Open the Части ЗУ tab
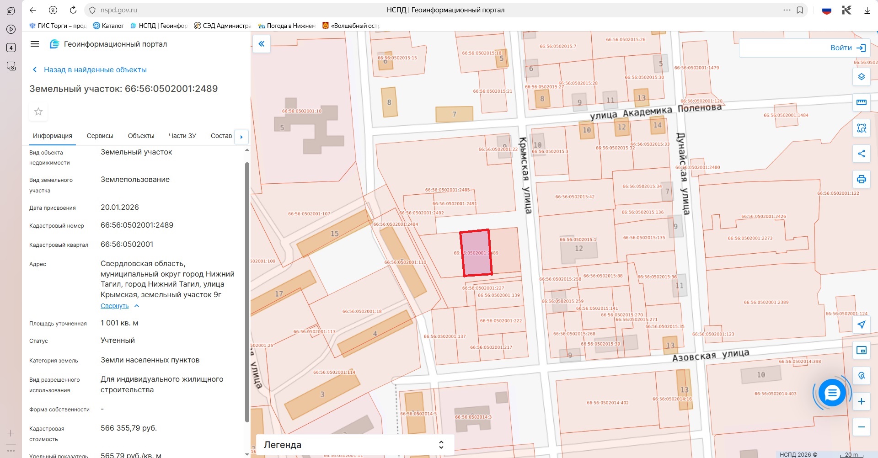Screen dimensions: 878x458 (182, 136)
